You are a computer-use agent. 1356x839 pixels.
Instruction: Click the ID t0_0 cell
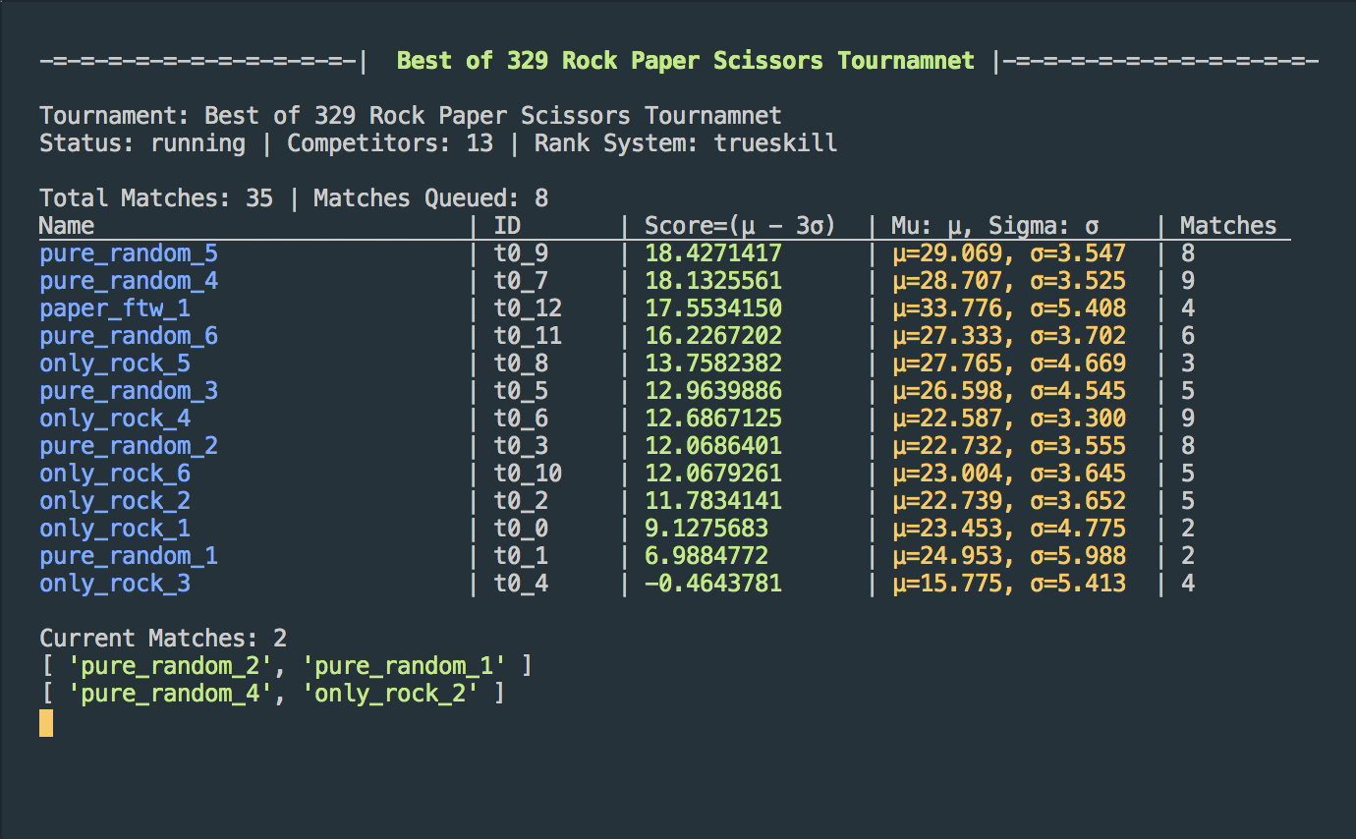[521, 529]
